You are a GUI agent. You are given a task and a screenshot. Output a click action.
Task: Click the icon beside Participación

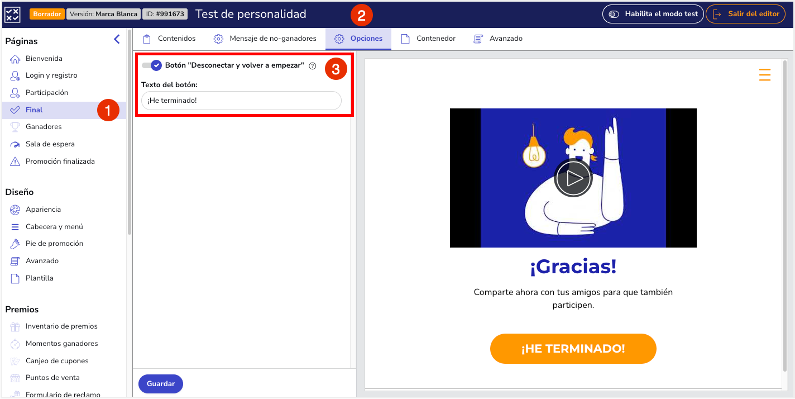pyautogui.click(x=15, y=93)
